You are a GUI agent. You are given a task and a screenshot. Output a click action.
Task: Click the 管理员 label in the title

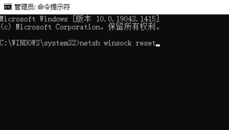pyautogui.click(x=24, y=7)
